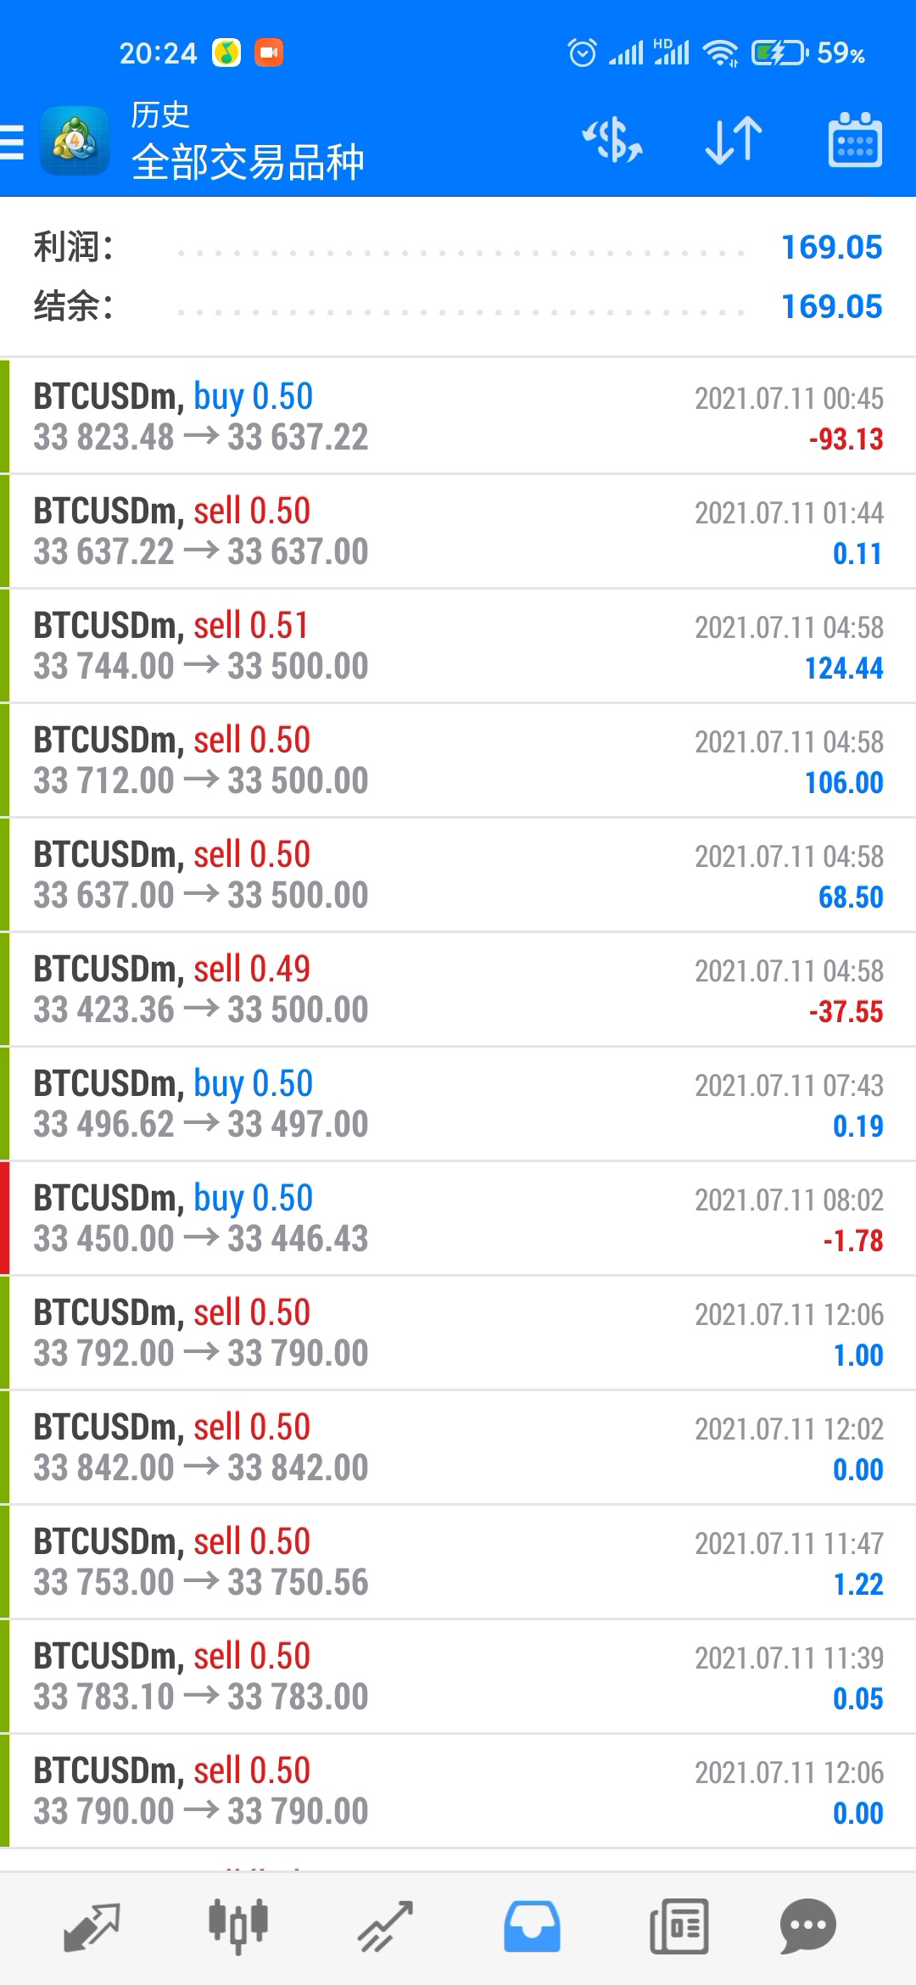Switch to the Quotes tab
The image size is (916, 1985).
[92, 1926]
